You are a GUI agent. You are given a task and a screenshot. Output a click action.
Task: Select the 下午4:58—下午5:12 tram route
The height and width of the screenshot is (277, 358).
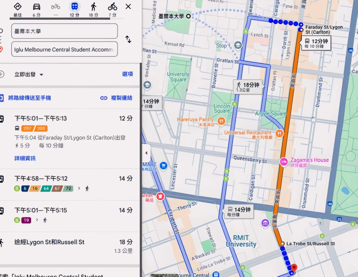[x=70, y=184]
